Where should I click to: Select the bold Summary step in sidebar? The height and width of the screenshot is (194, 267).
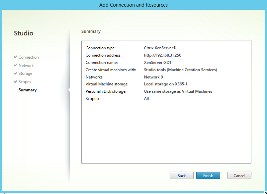[x=28, y=90]
